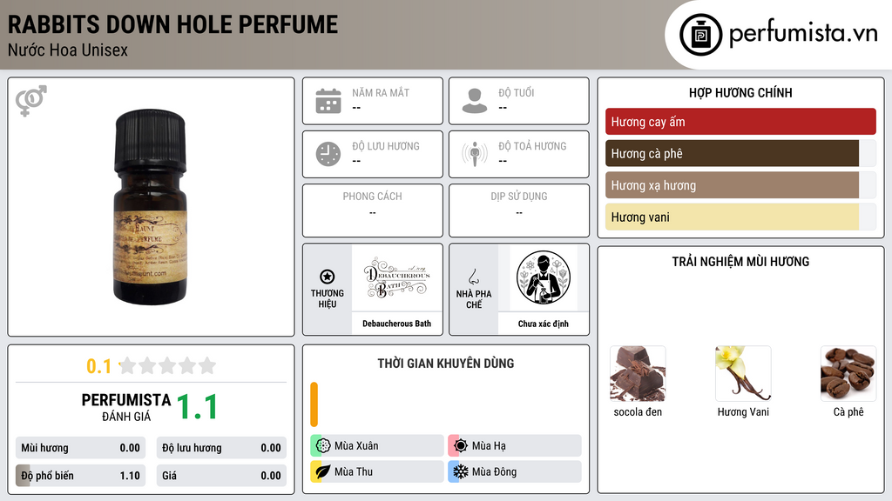
Task: Click the sillage icon for Độ toả hương
Action: click(475, 154)
